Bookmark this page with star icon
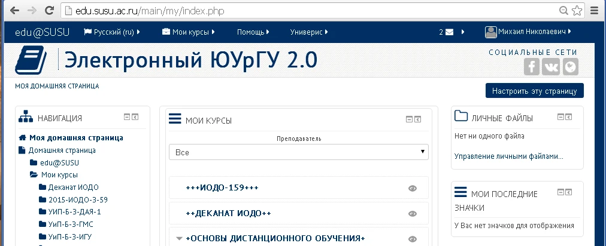The image size is (606, 246). 577,10
